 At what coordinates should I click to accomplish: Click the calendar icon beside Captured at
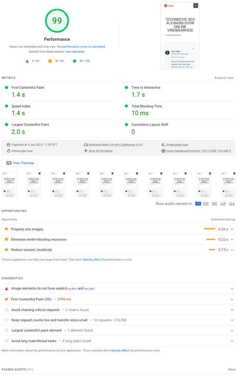point(8,145)
